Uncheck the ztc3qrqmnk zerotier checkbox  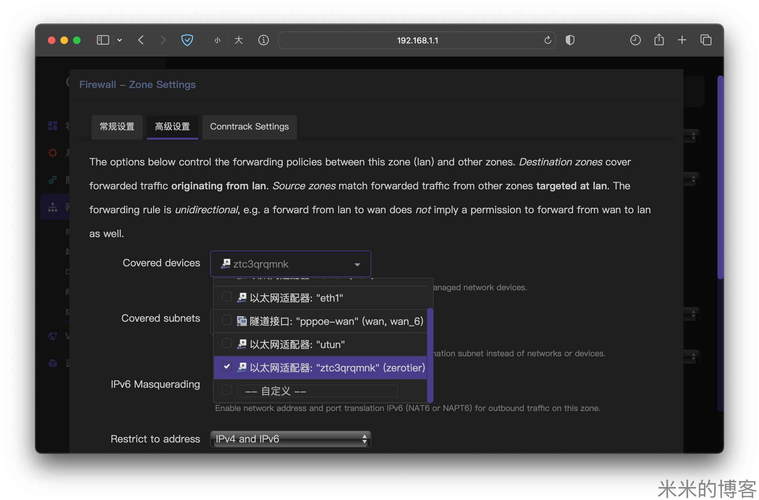point(227,367)
